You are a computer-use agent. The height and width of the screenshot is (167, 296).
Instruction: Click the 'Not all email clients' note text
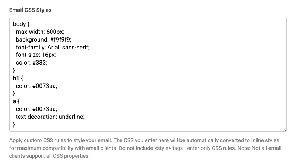tap(145, 152)
